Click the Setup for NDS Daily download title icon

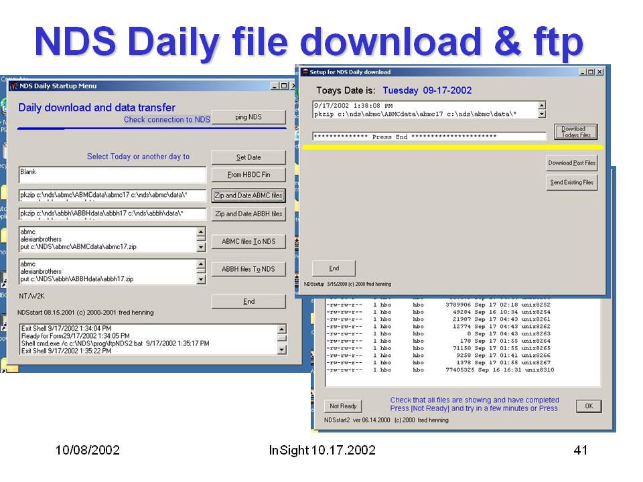[305, 72]
